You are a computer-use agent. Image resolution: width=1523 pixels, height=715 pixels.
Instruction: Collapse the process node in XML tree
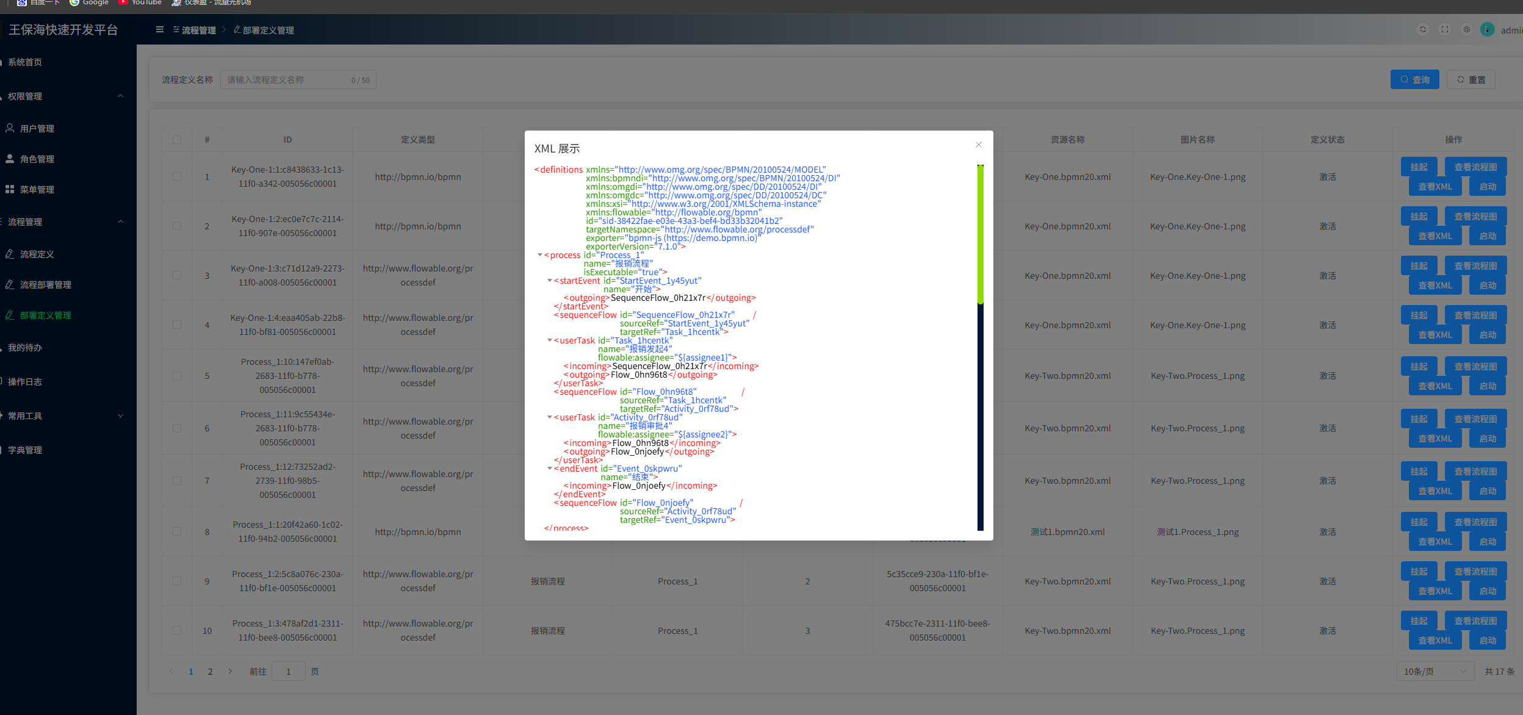coord(540,255)
